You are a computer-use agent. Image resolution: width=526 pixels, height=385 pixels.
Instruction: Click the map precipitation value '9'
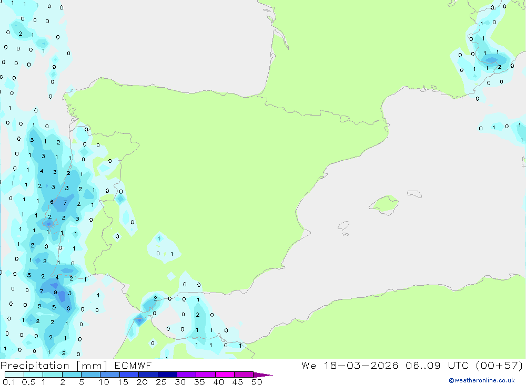pyautogui.click(x=55, y=292)
